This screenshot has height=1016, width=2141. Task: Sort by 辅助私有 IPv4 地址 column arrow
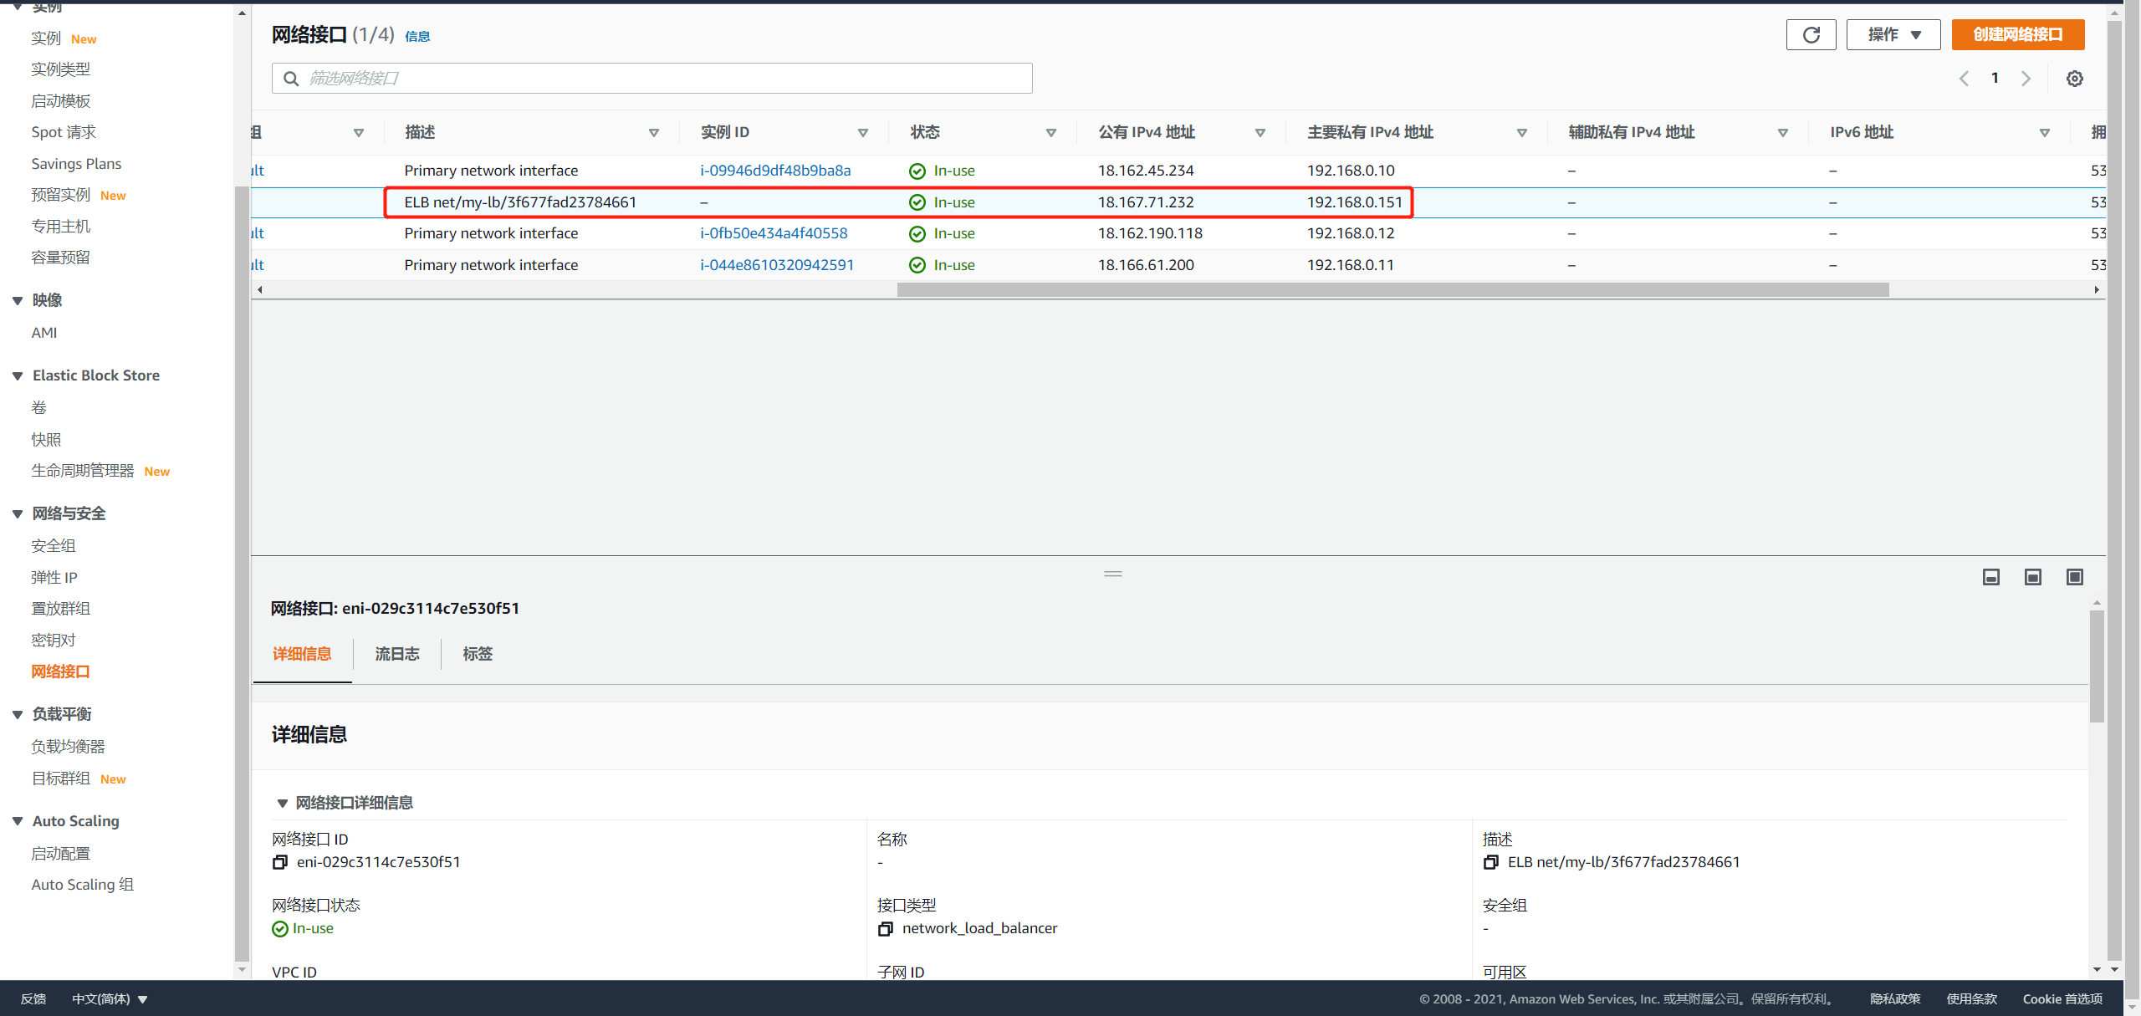coord(1783,133)
